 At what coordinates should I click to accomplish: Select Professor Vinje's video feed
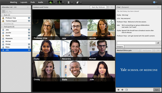(x=46, y=30)
